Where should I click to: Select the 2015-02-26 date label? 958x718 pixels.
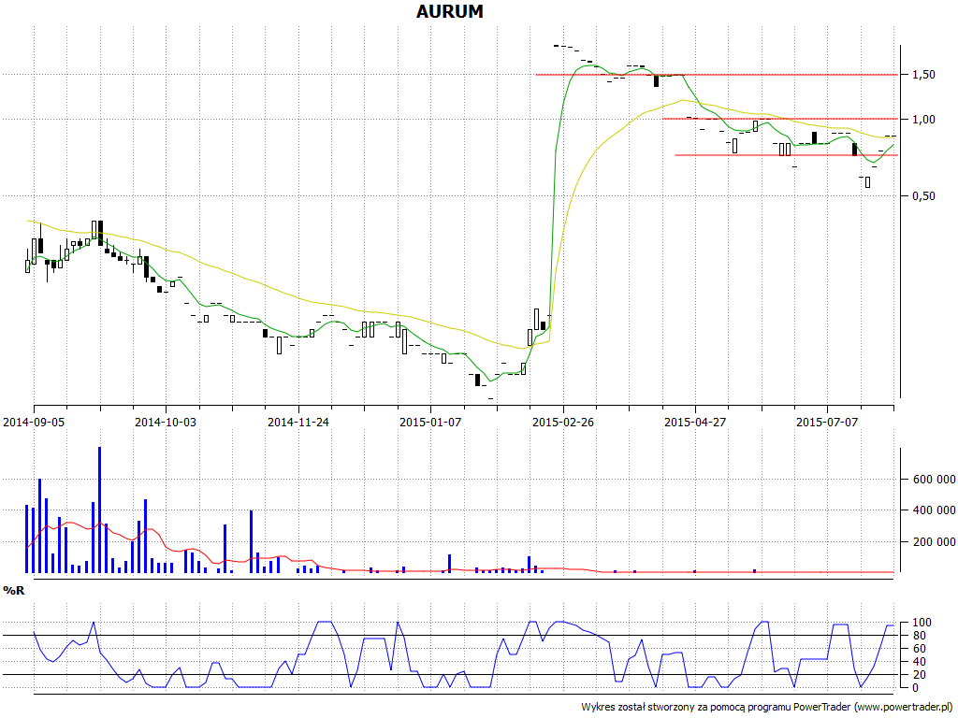pyautogui.click(x=562, y=422)
